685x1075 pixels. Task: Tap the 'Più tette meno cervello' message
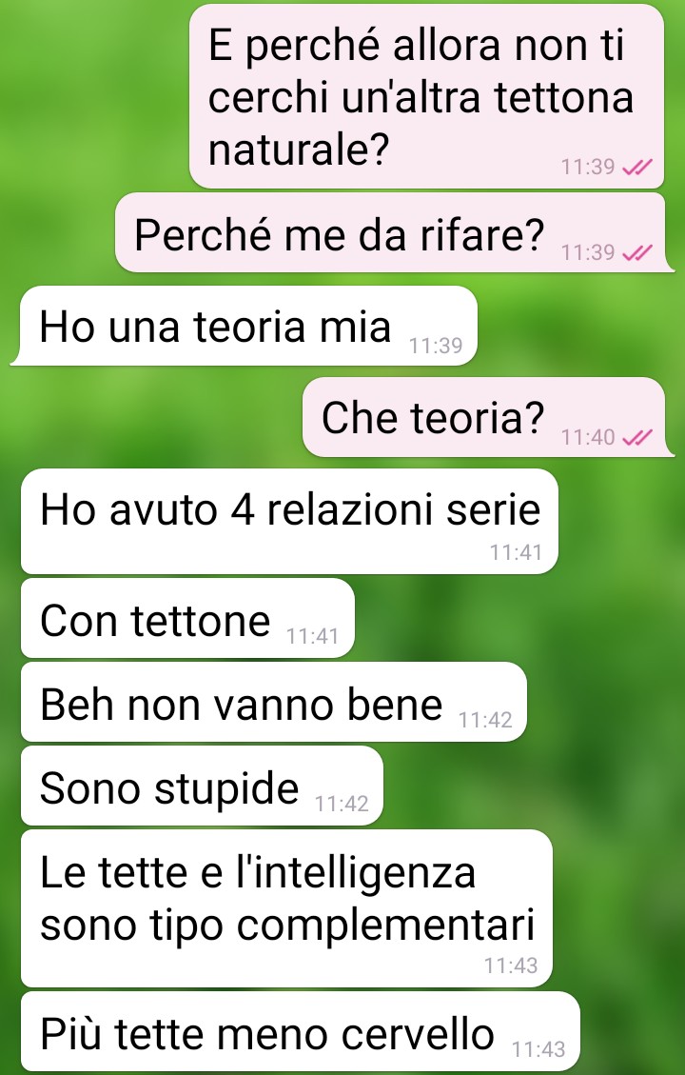coord(301,1032)
